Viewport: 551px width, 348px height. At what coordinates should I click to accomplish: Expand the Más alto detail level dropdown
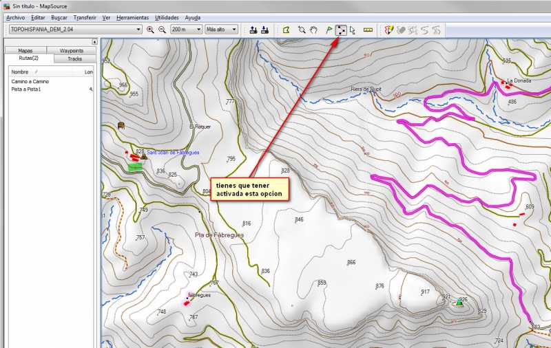[x=234, y=30]
